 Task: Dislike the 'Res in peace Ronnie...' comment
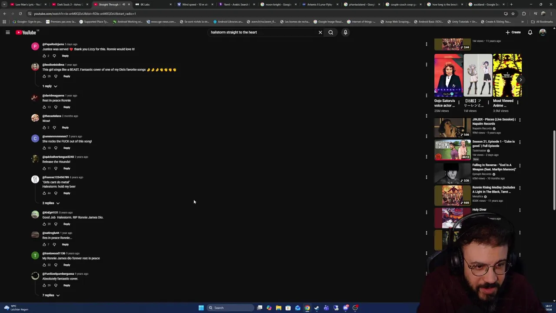click(54, 244)
